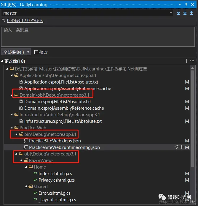Click the M status of Application.csproj.FileListAbsolute.txt

click(187, 82)
